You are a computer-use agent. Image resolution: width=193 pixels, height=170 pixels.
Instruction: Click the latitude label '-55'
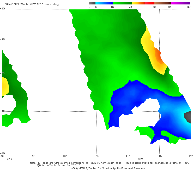pyautogui.click(x=2, y=111)
